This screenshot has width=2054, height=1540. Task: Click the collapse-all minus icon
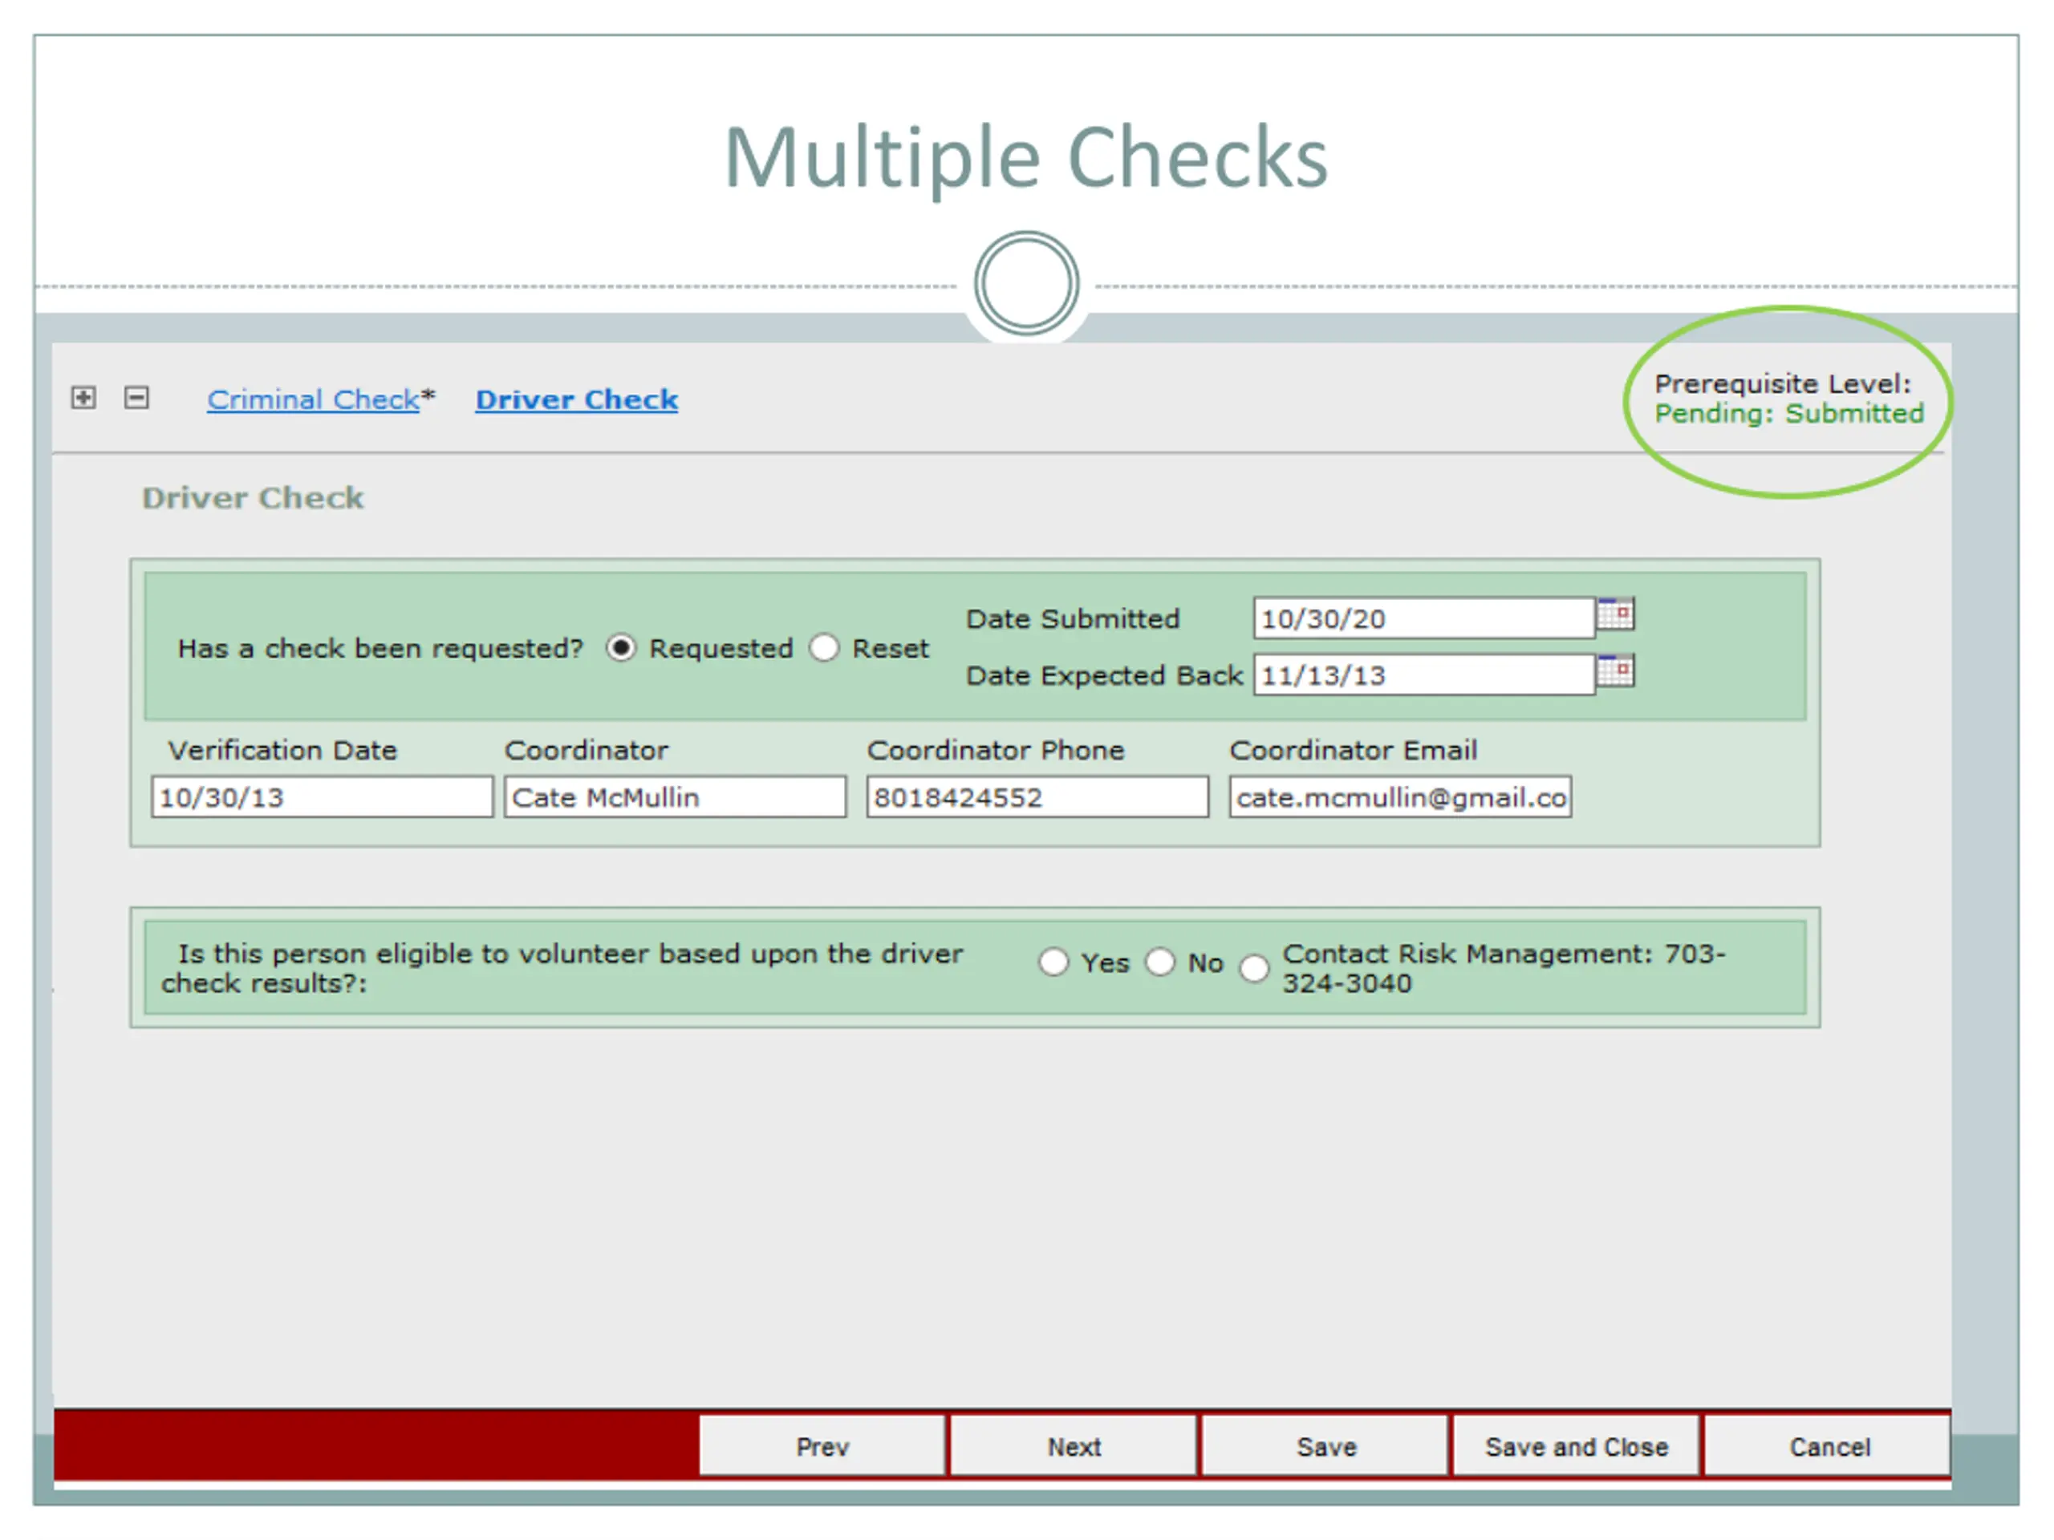coord(136,397)
